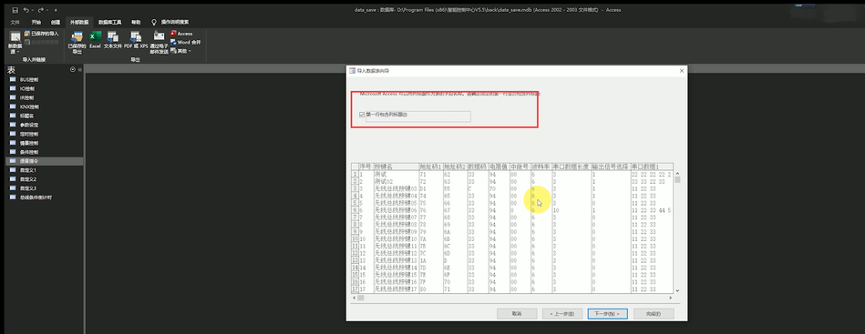Click the Redo arrow icon

41,10
